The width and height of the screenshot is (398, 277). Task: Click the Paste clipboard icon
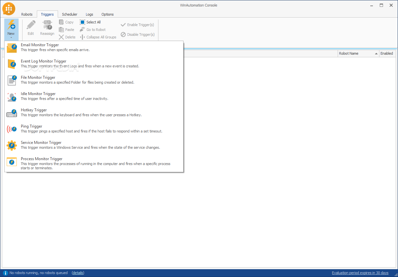point(61,30)
